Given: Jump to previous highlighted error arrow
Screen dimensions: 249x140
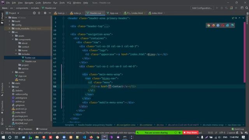Looking at the screenshot, I should (240, 18).
